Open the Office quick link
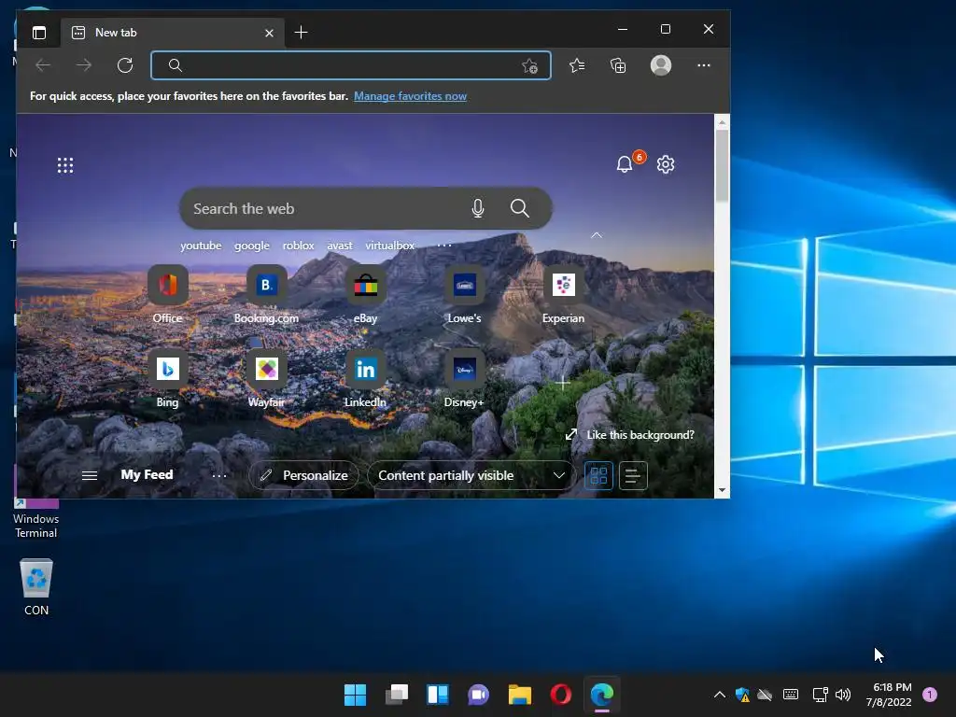The image size is (956, 717). tap(168, 294)
